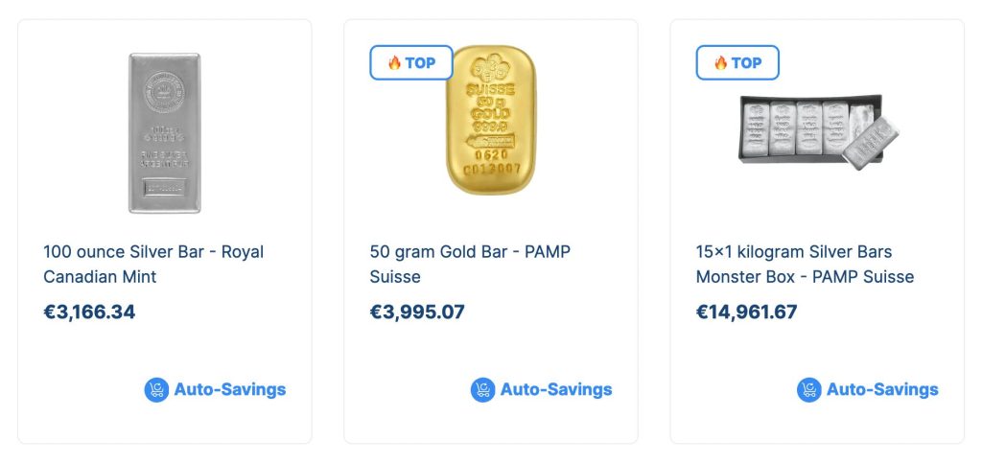The height and width of the screenshot is (463, 982).
Task: Click the Auto-Savings cart icon on the 50 gram Gold Bar card
Action: point(482,390)
